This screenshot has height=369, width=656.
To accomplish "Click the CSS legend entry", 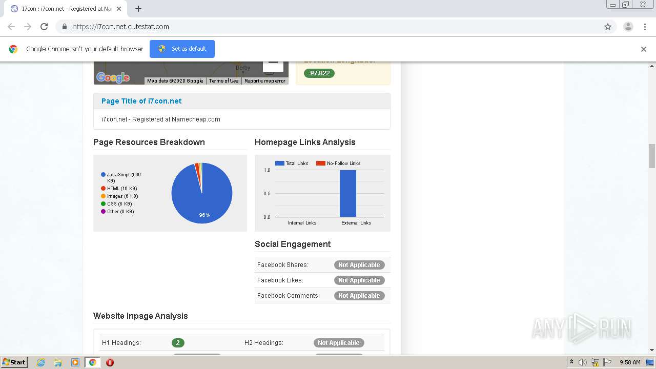I will (116, 204).
